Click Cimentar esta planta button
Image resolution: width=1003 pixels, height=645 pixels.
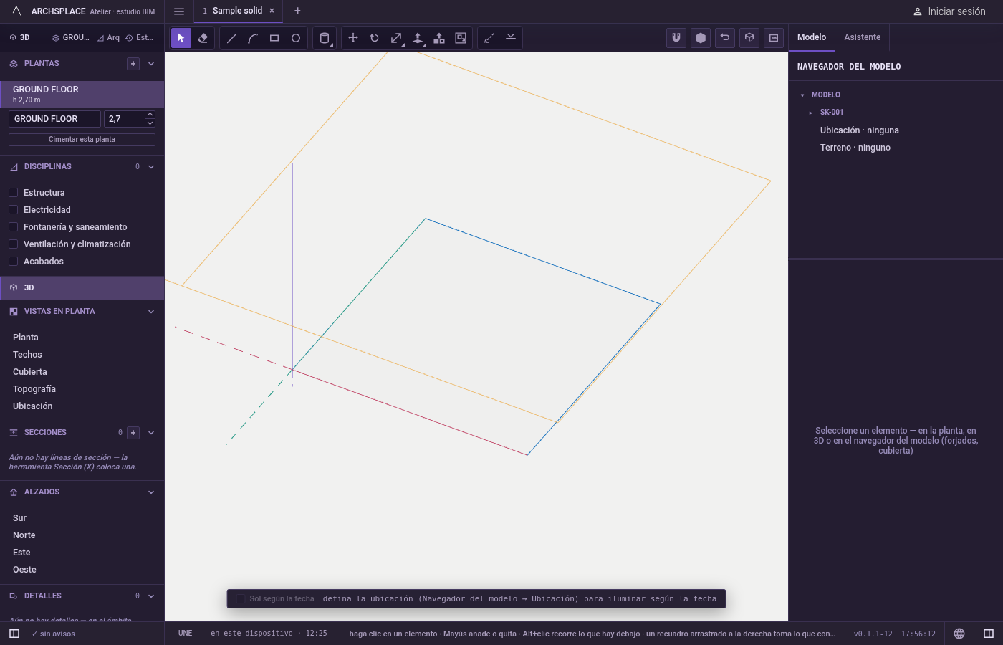pos(82,140)
